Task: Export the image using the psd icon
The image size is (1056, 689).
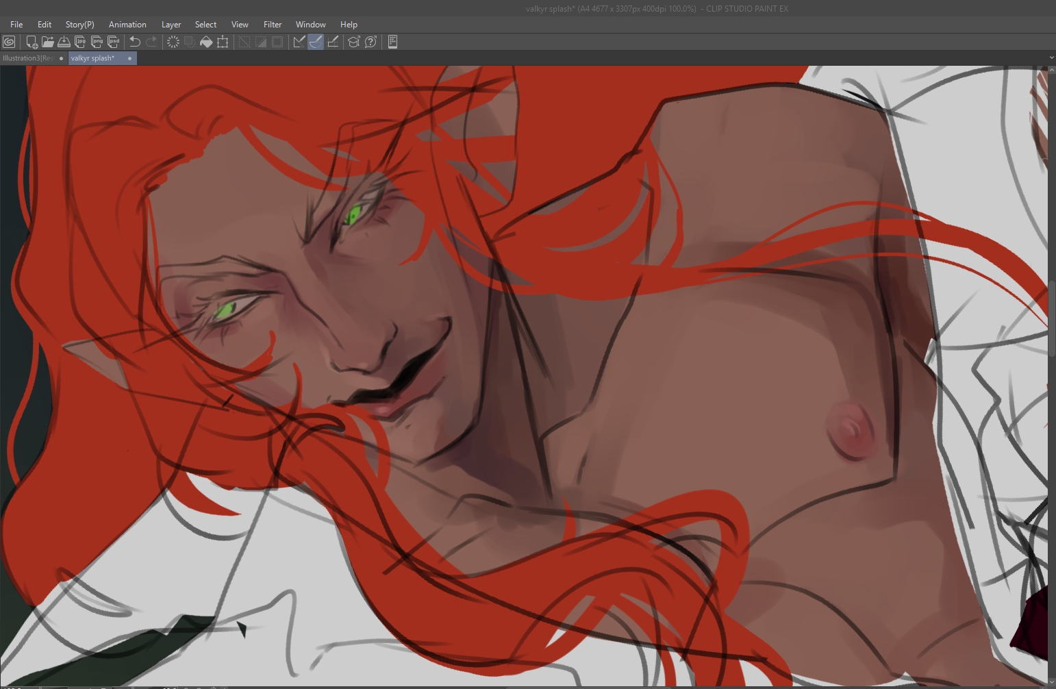Action: [114, 42]
